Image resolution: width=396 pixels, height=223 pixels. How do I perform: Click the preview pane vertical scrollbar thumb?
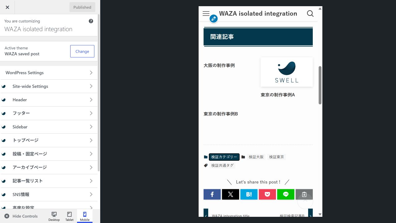click(x=320, y=85)
